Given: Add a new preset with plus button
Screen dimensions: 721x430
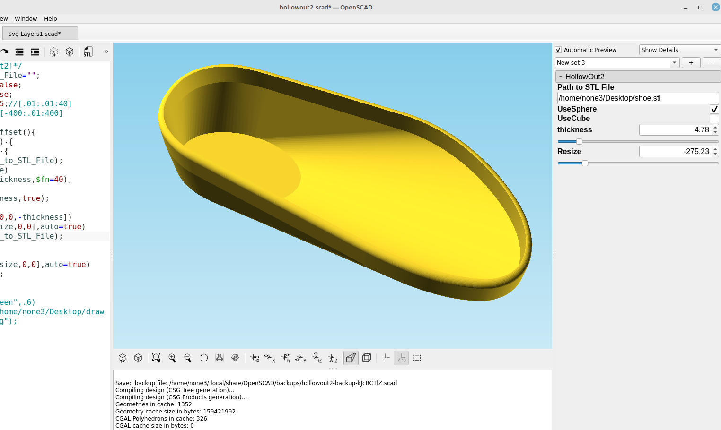Looking at the screenshot, I should click(x=691, y=62).
